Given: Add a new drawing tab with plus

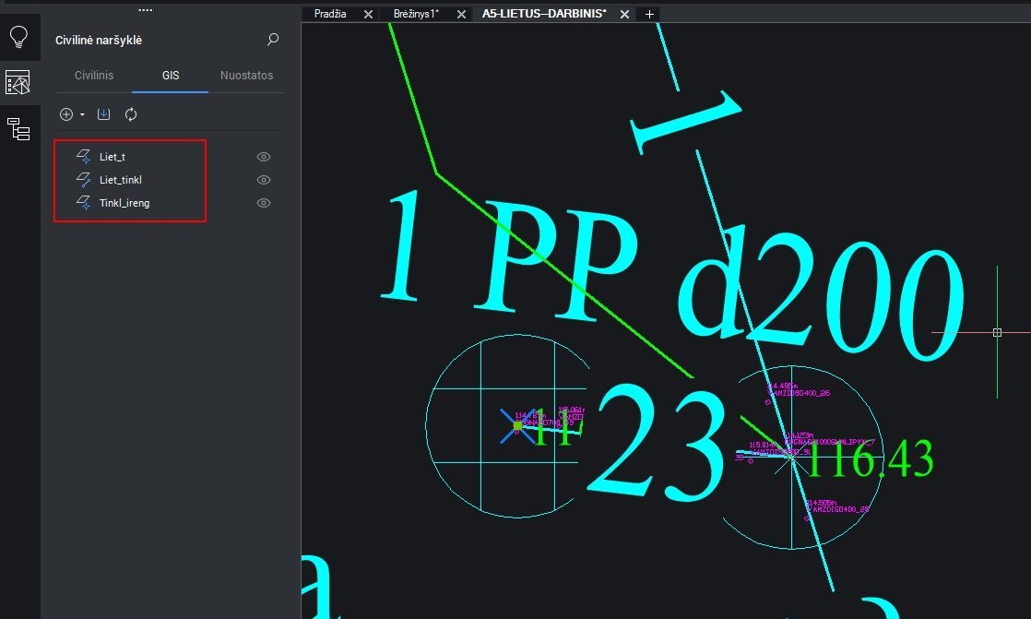Looking at the screenshot, I should pyautogui.click(x=649, y=14).
